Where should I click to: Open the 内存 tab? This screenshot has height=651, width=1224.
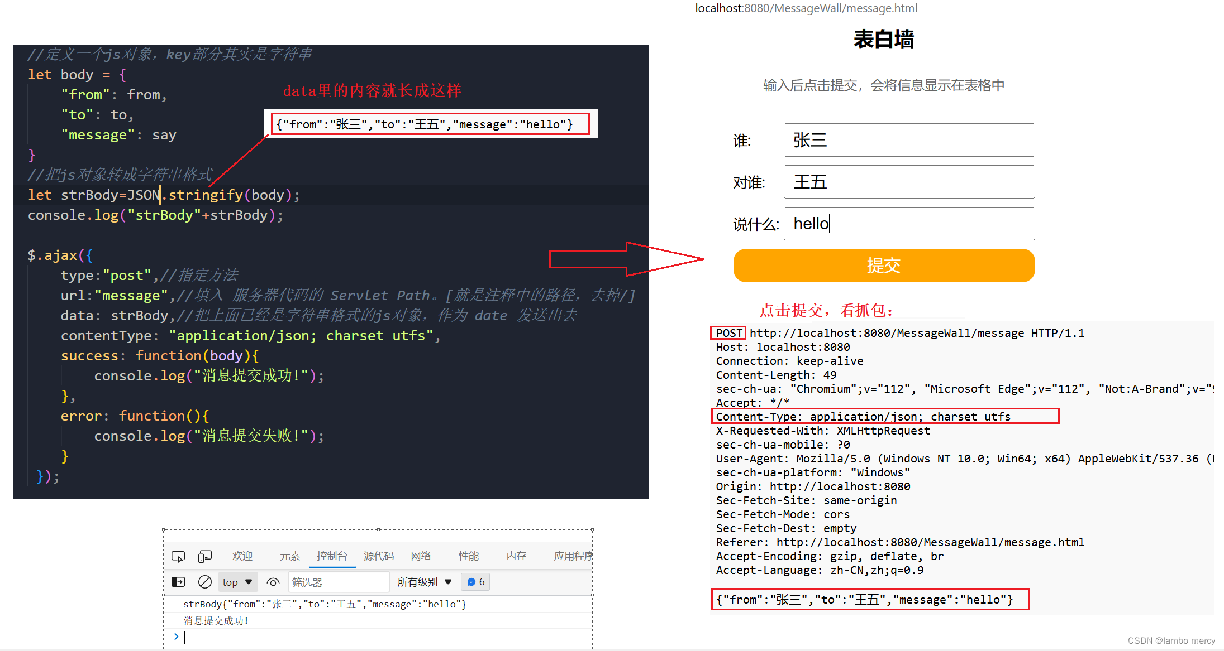tap(516, 556)
